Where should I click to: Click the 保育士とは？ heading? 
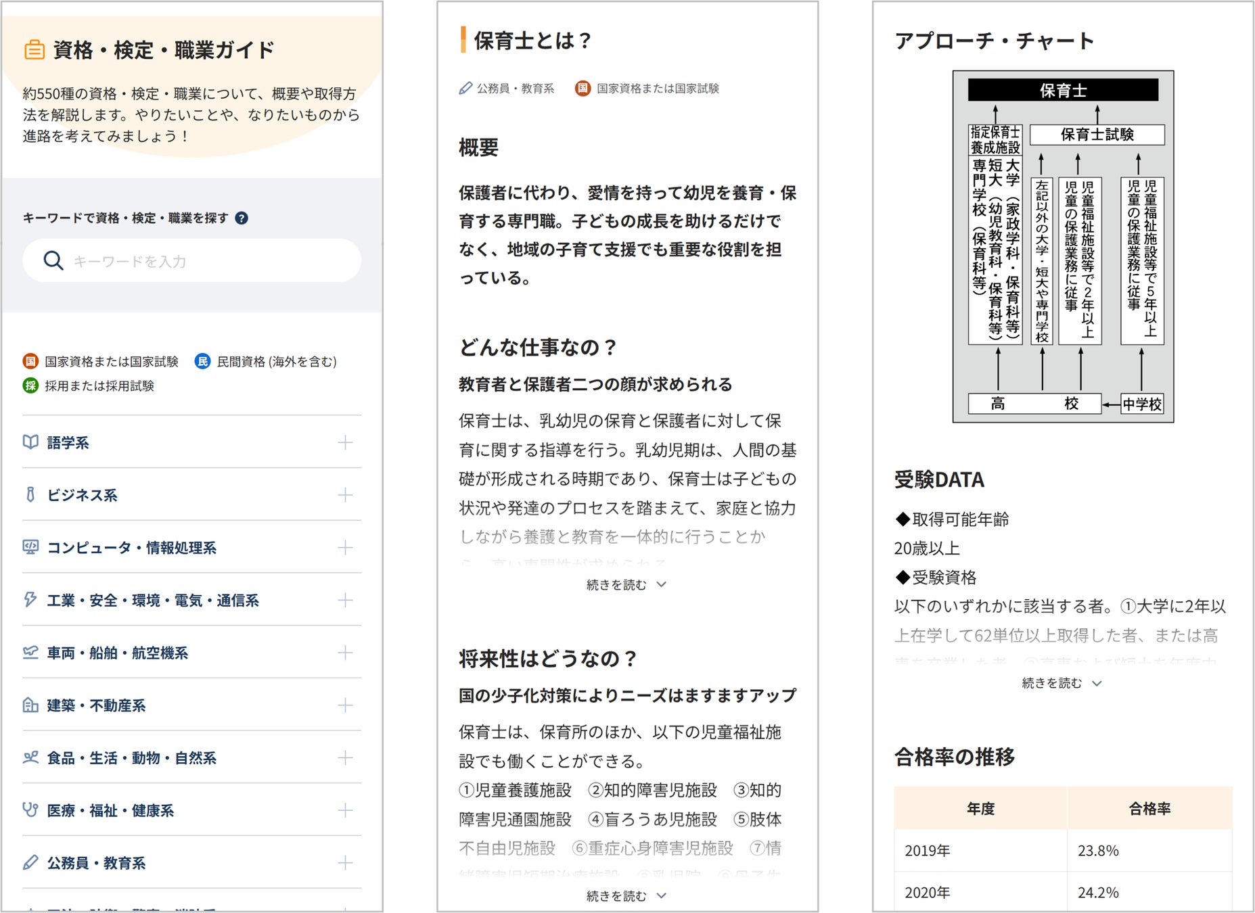tap(532, 41)
